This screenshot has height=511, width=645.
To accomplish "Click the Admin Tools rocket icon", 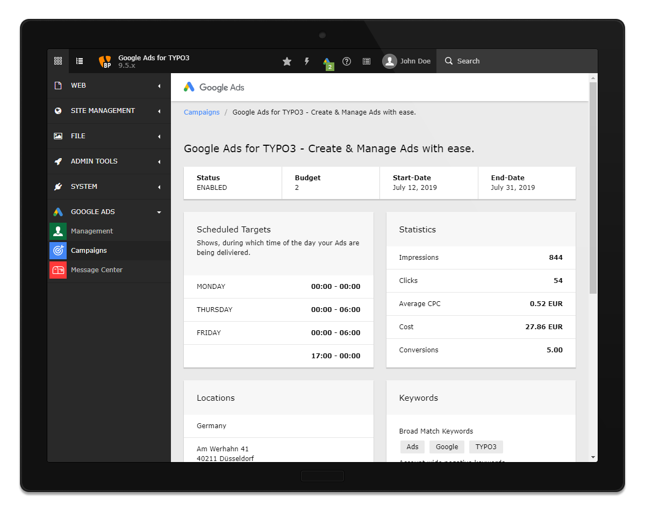I will 58,161.
